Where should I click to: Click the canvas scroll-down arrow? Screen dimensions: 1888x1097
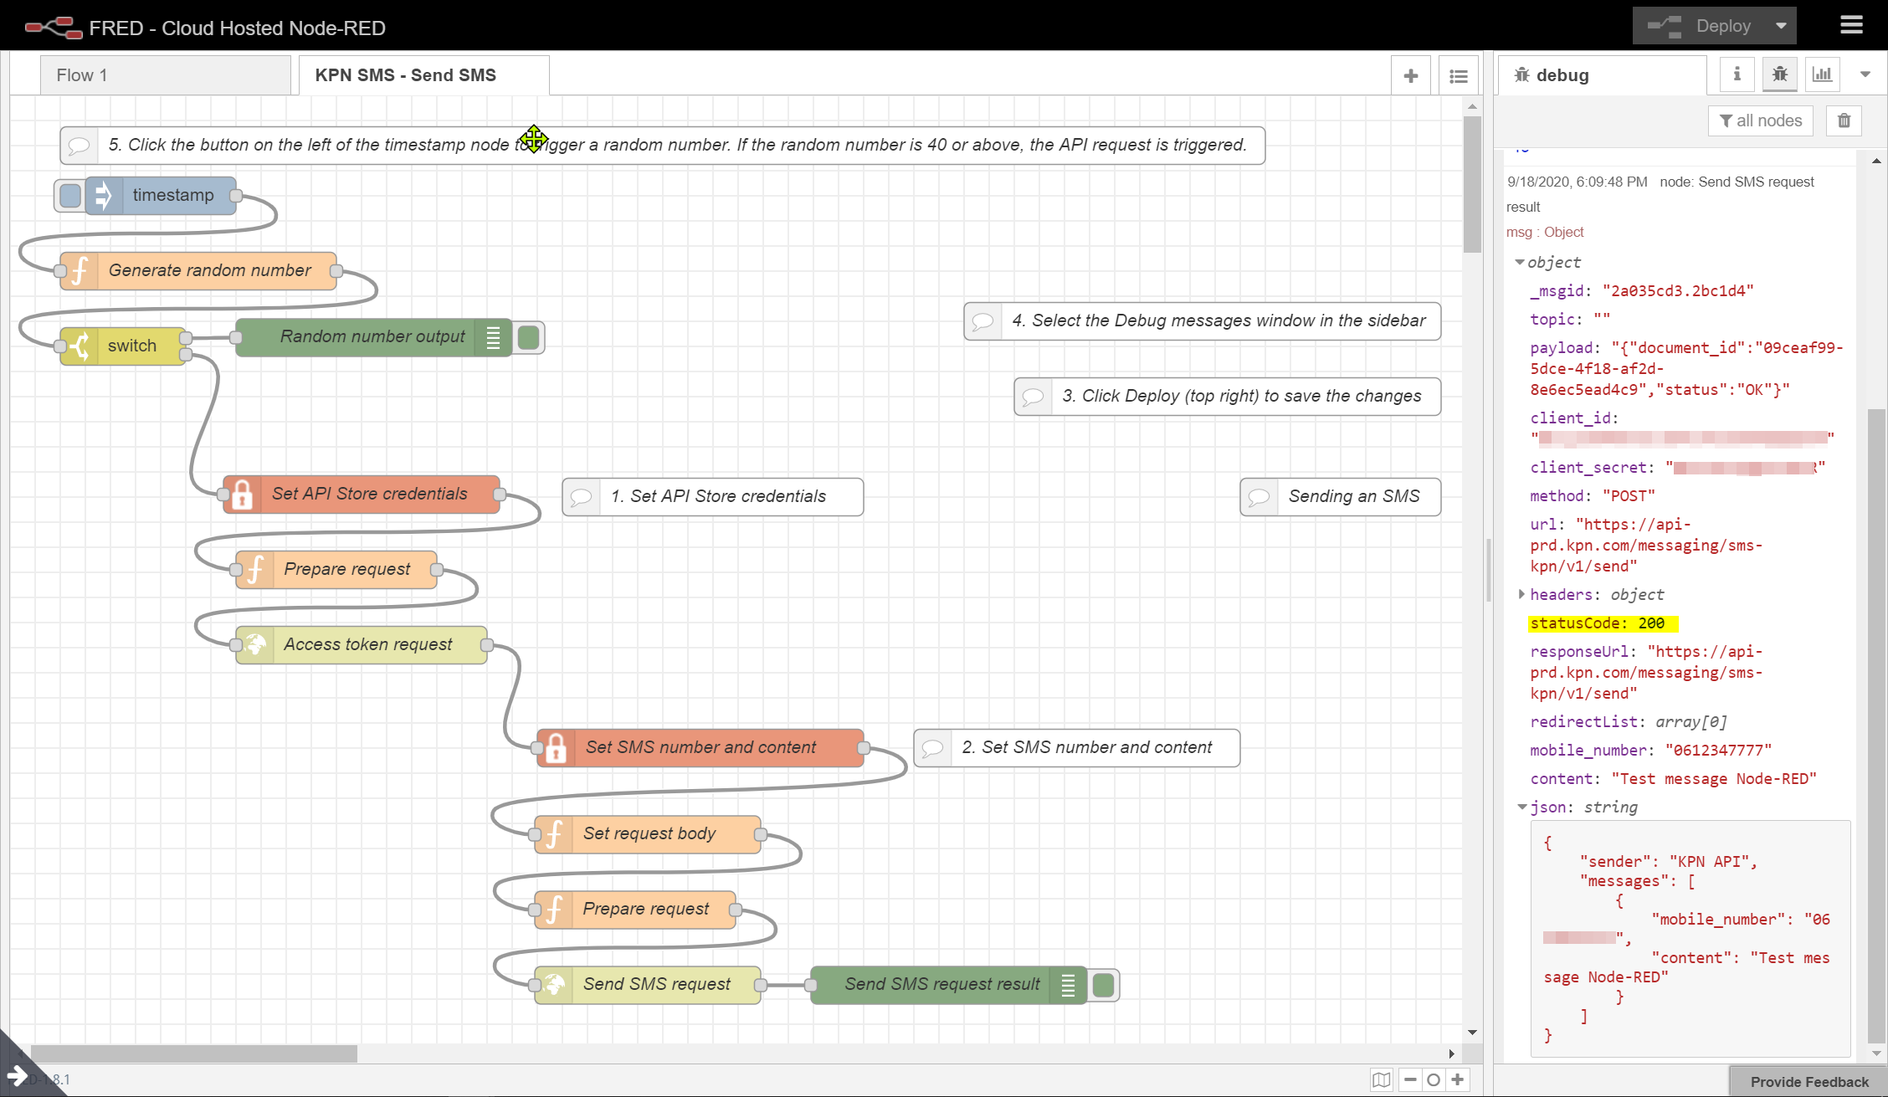click(x=1472, y=1033)
